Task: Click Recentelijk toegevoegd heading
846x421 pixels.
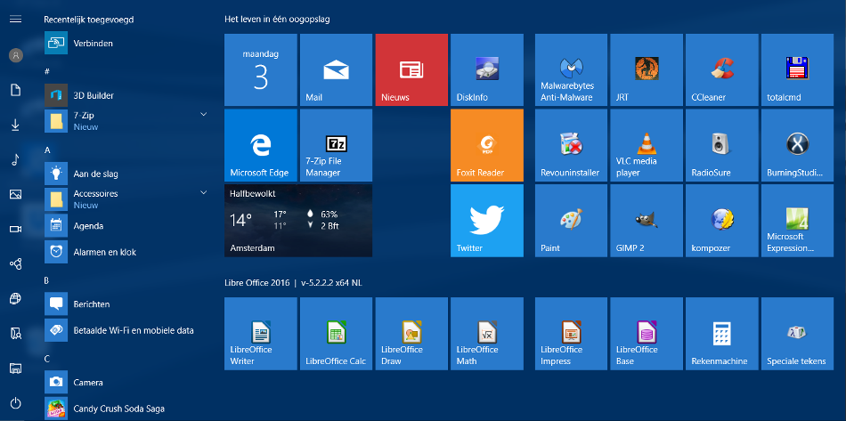Action: 88,20
